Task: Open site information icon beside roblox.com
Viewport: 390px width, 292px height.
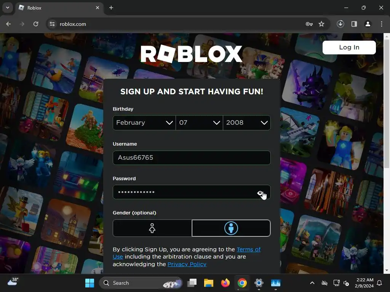Action: (x=52, y=24)
